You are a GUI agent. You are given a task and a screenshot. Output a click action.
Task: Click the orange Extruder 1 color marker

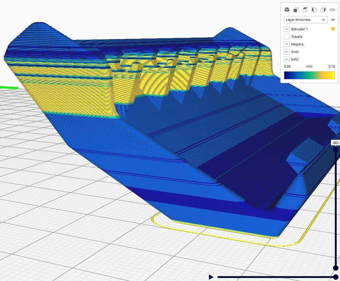pos(333,29)
